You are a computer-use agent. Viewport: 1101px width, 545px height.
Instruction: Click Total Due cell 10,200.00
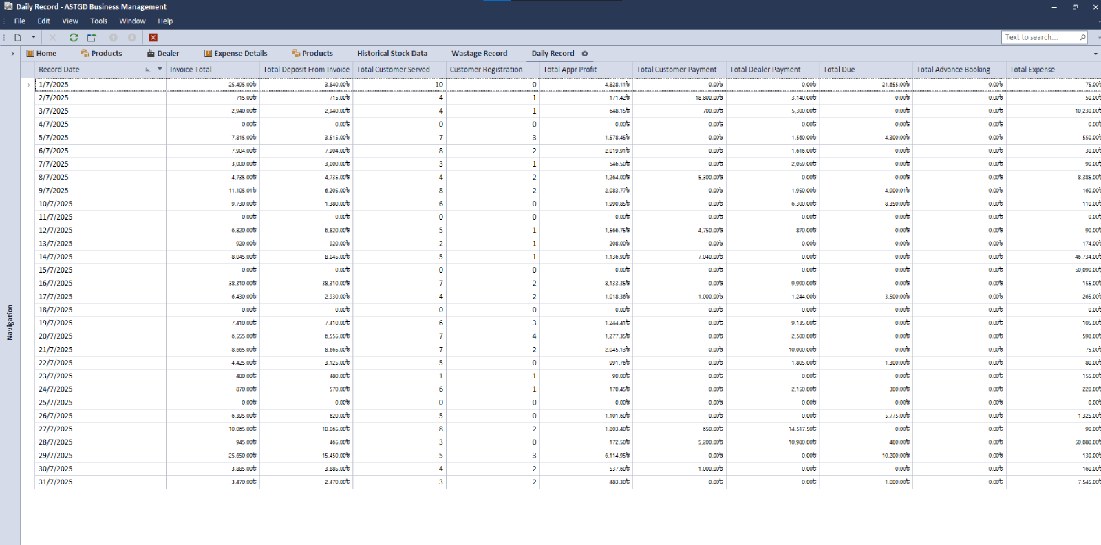[x=866, y=456]
